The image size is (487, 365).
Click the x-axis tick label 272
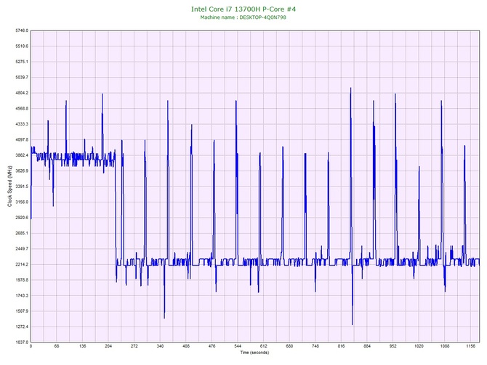(x=134, y=346)
